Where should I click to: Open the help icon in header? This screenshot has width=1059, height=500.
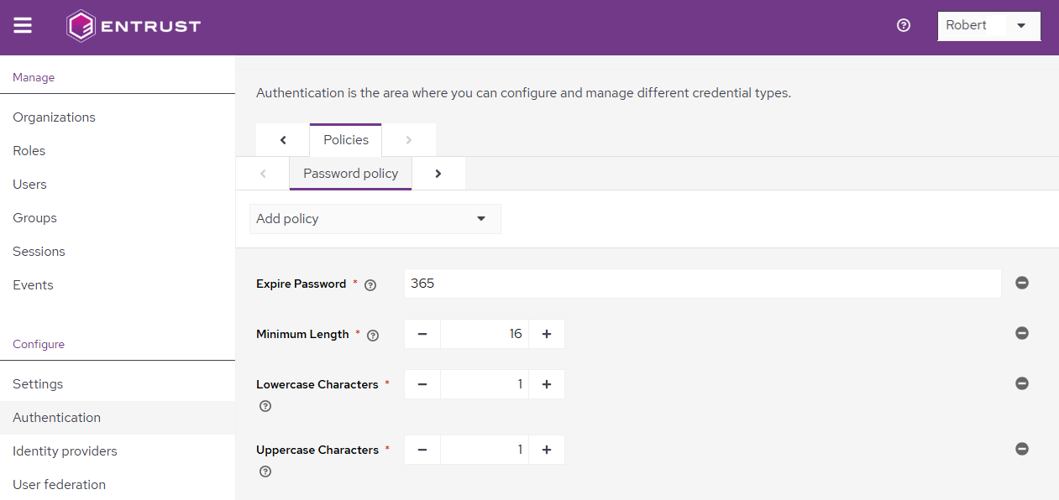(x=904, y=25)
